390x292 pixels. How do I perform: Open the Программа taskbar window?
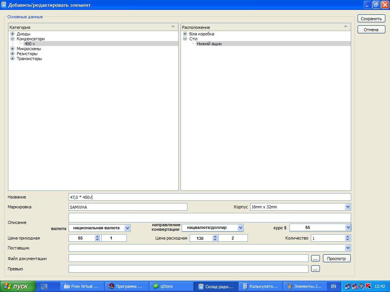(x=126, y=286)
